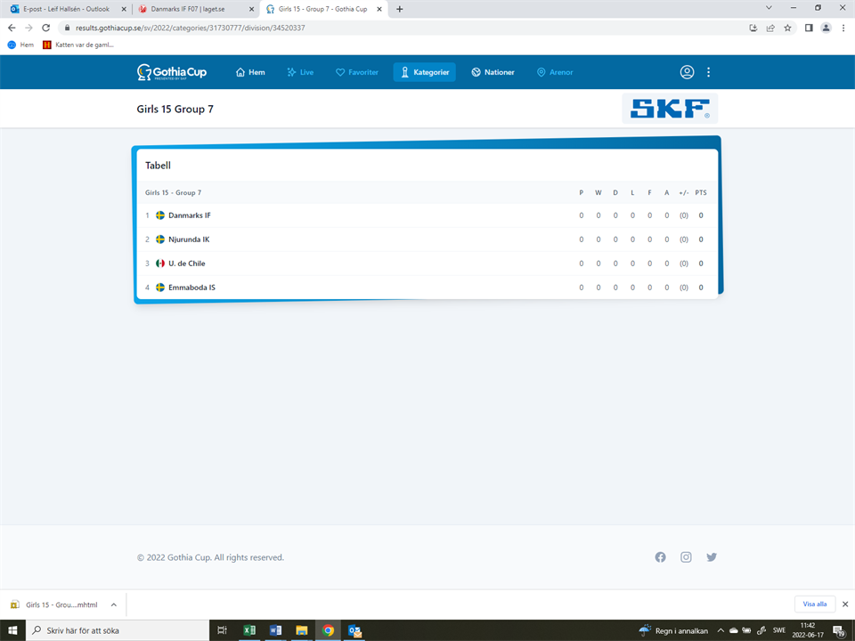Image resolution: width=855 pixels, height=641 pixels.
Task: Bookmark this page with the star icon
Action: click(x=787, y=28)
